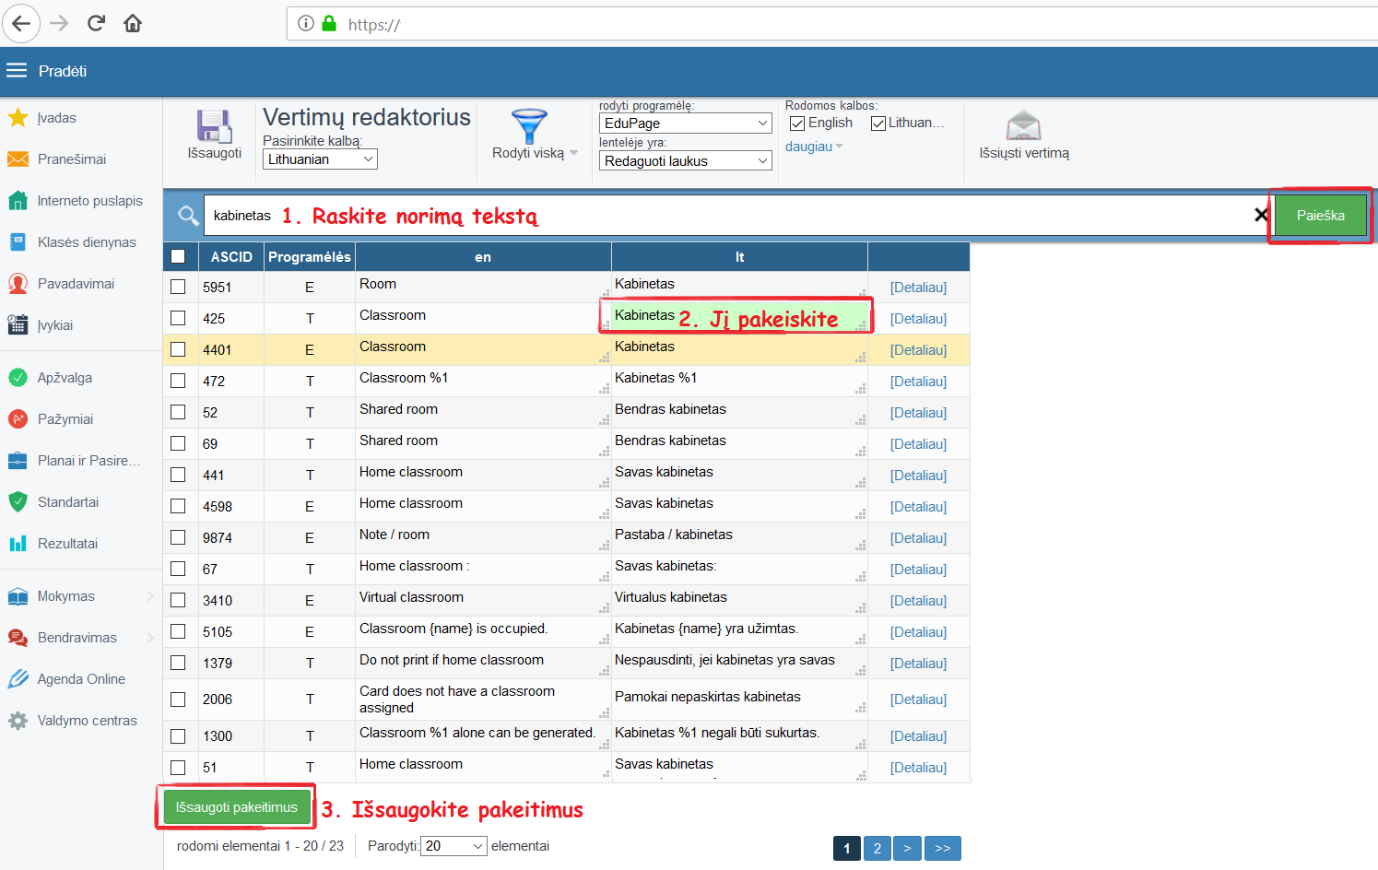
Task: Expand the daugiau languages dropdown
Action: 814,147
